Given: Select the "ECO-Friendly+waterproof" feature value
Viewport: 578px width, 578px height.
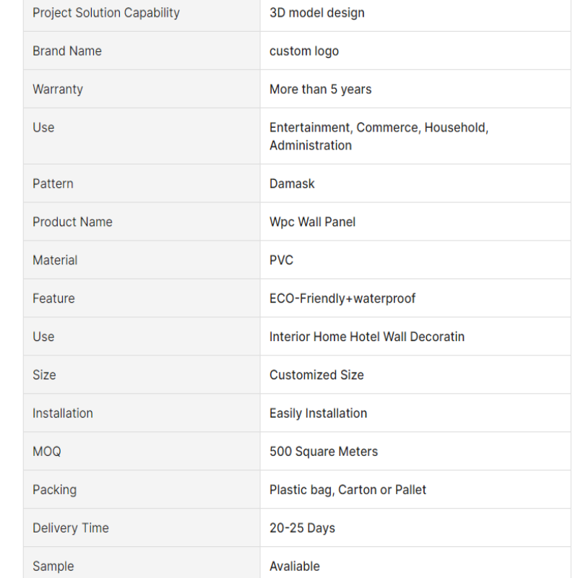Looking at the screenshot, I should click(x=342, y=298).
